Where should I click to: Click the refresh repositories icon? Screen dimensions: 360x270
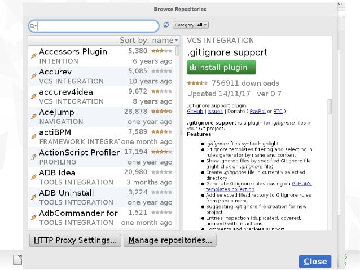coord(166,25)
